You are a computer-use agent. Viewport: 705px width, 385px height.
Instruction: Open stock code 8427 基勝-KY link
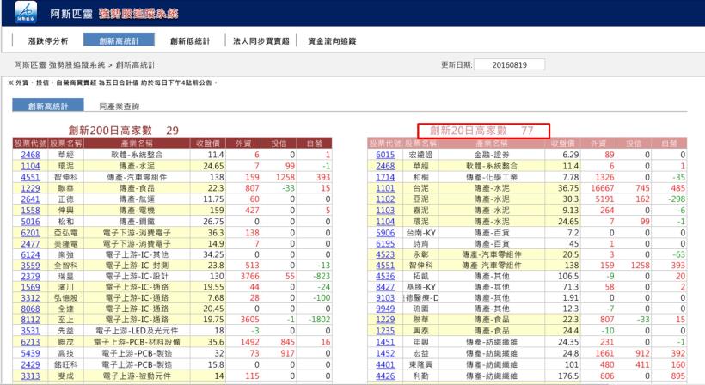(x=385, y=287)
